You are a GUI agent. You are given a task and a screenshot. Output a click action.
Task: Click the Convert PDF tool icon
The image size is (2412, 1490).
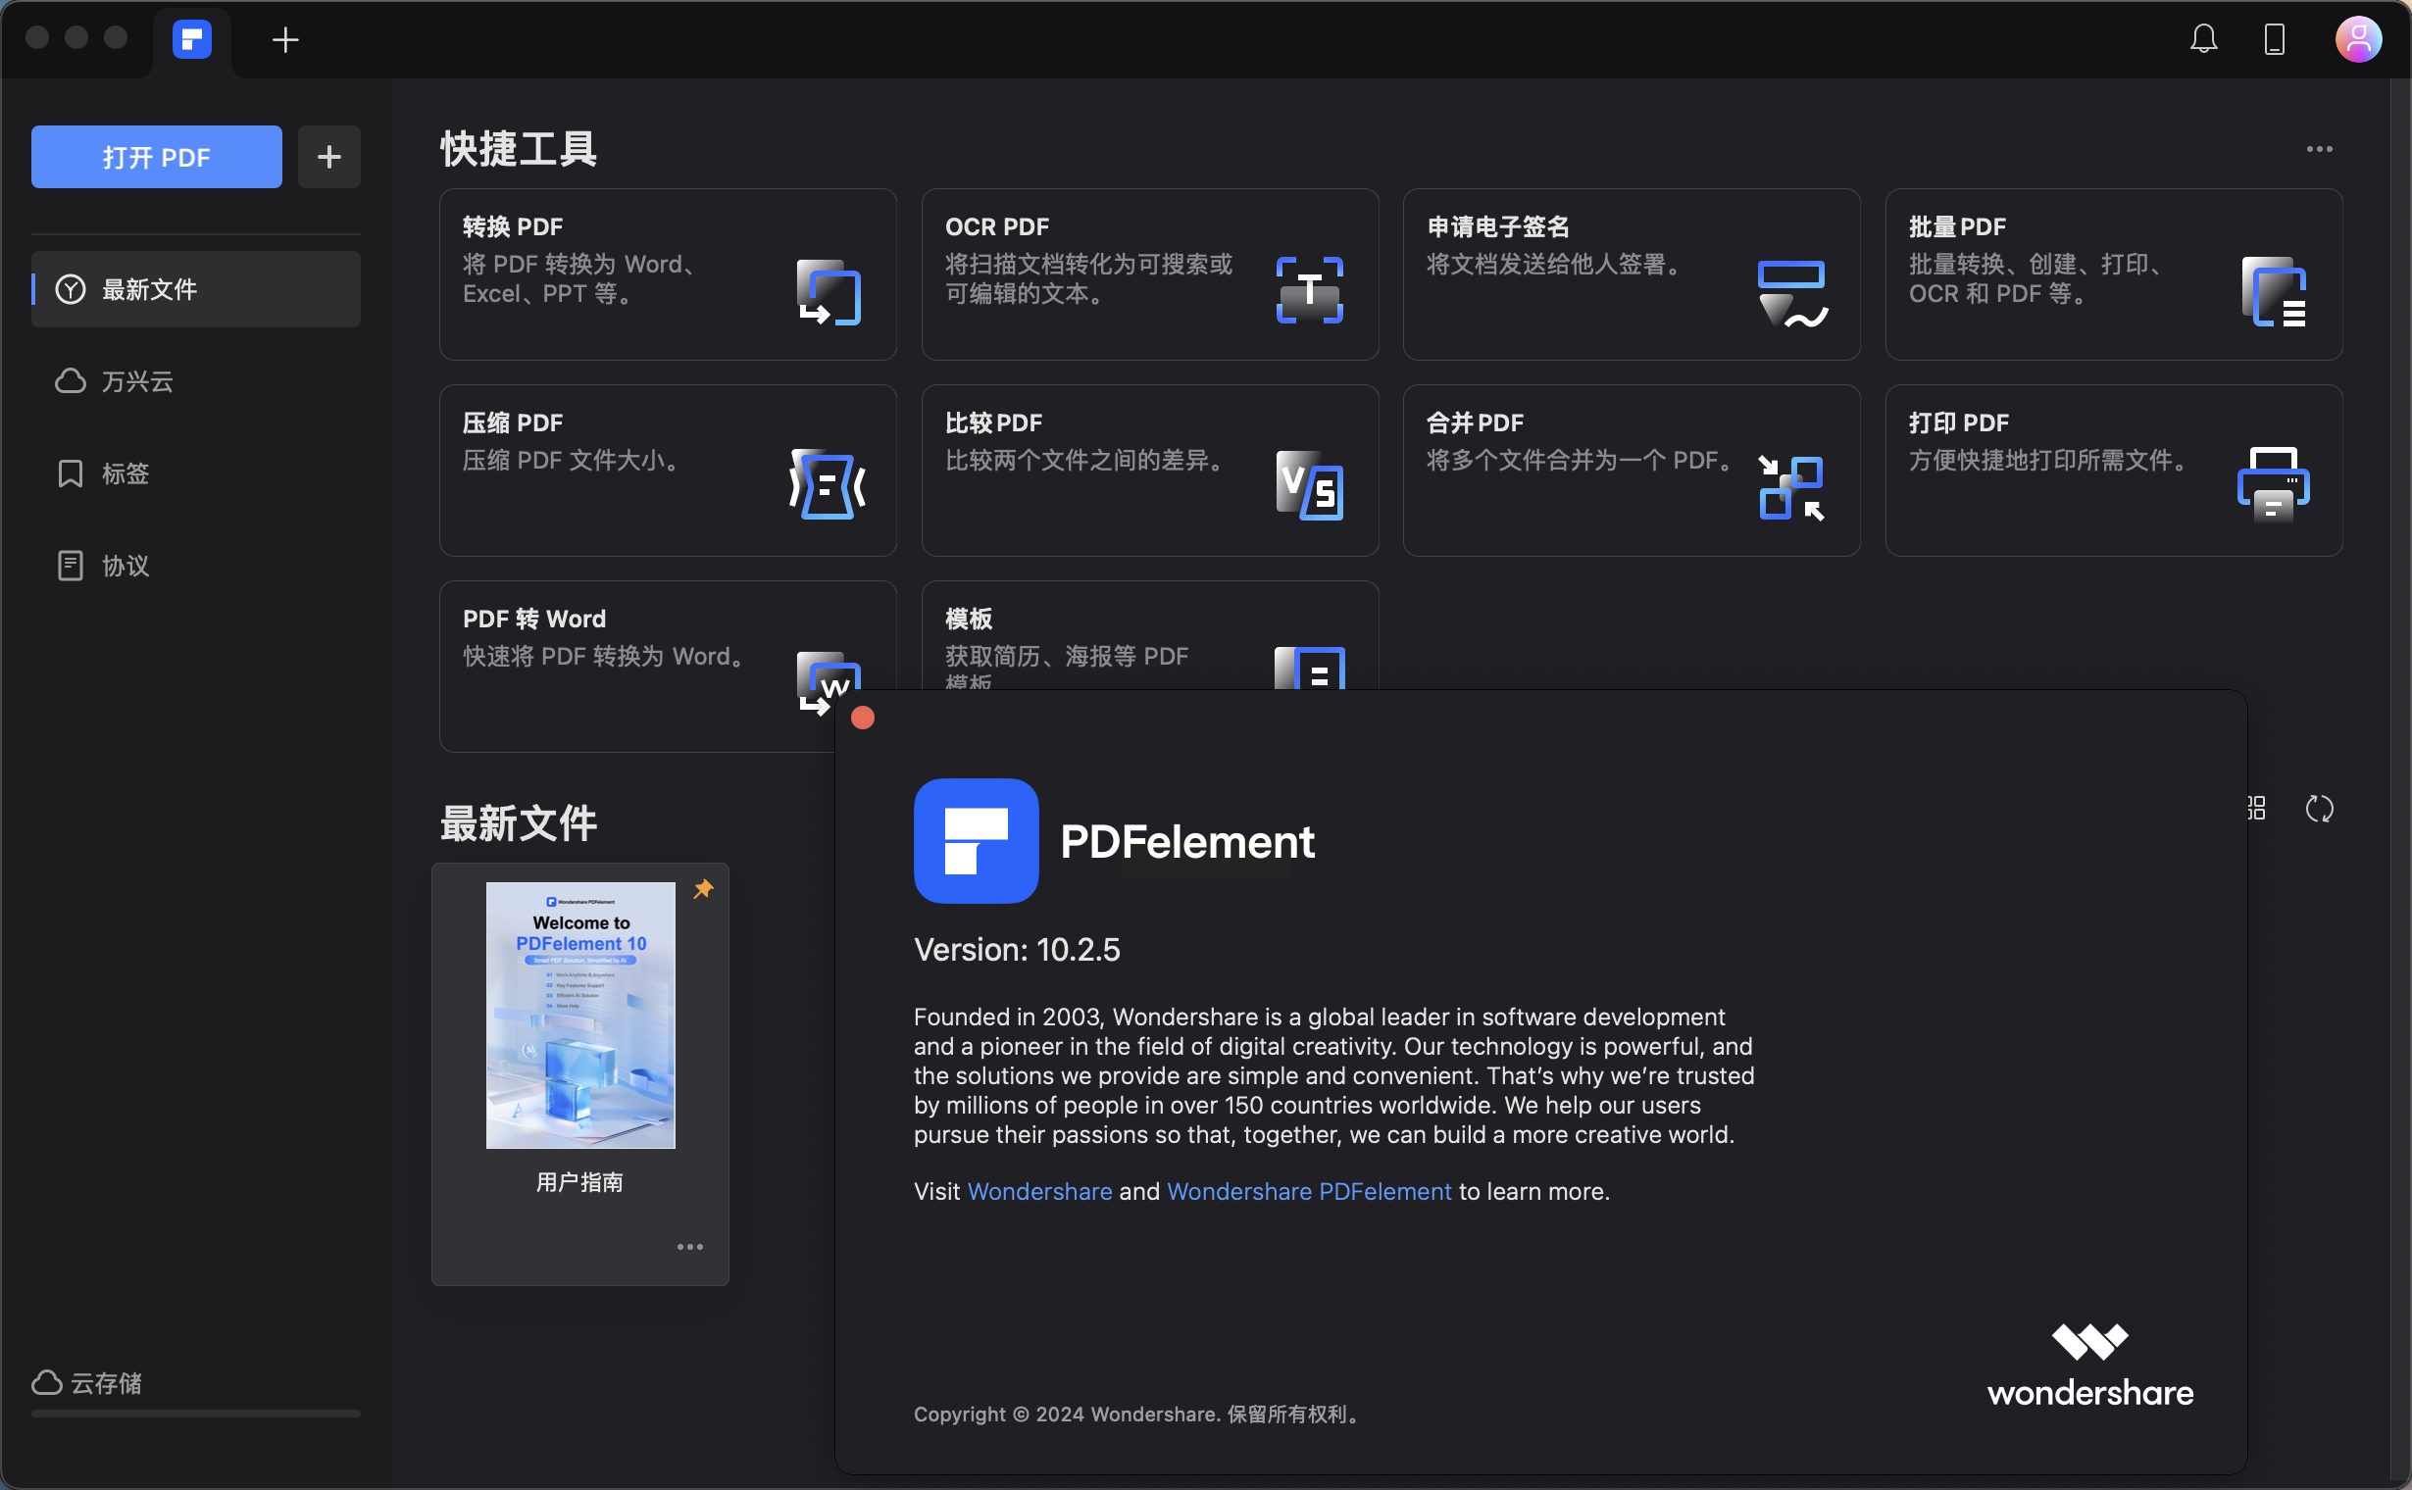click(x=828, y=292)
